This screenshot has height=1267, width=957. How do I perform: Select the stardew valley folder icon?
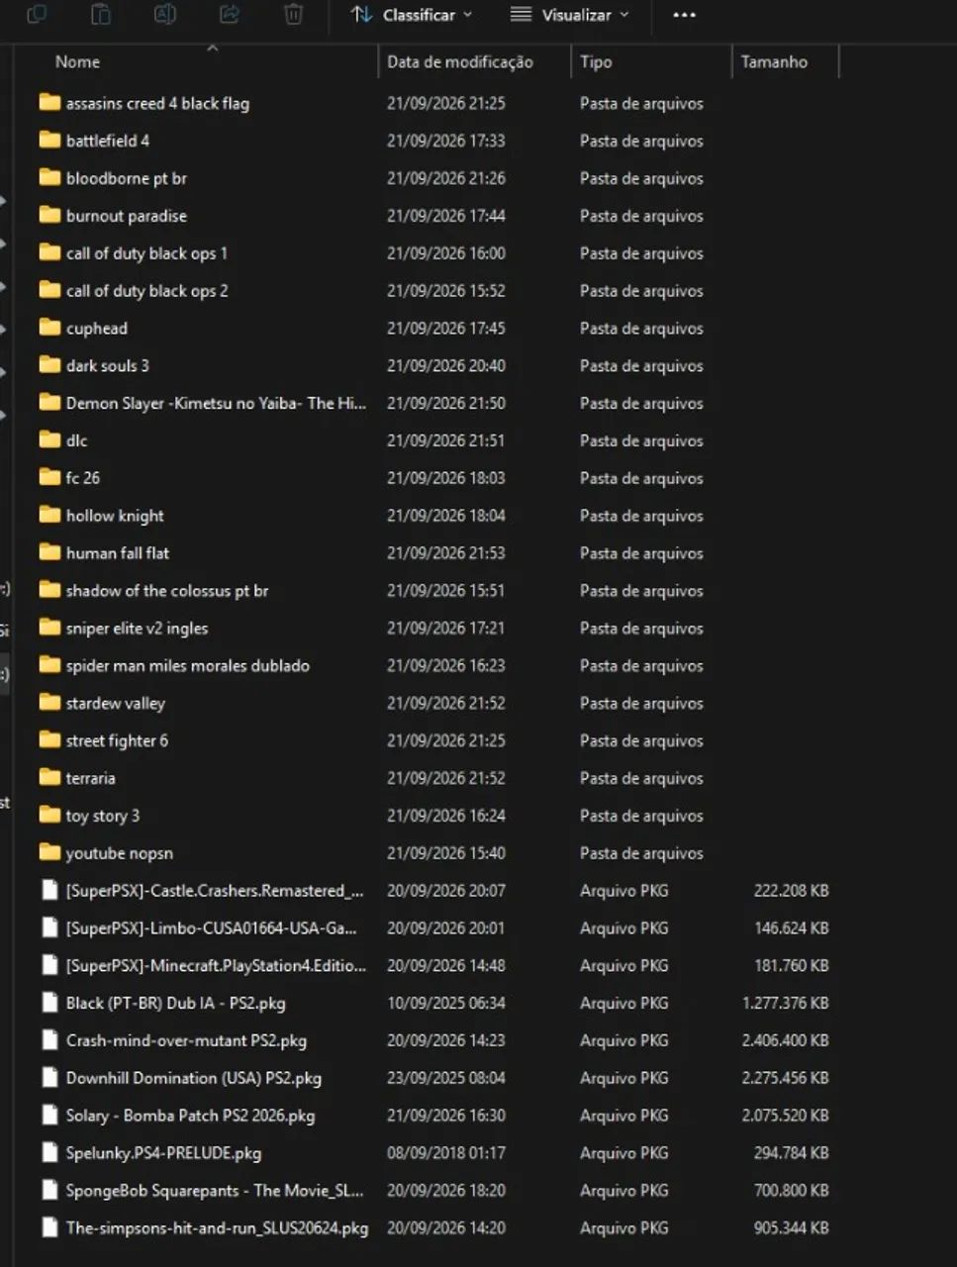click(49, 703)
